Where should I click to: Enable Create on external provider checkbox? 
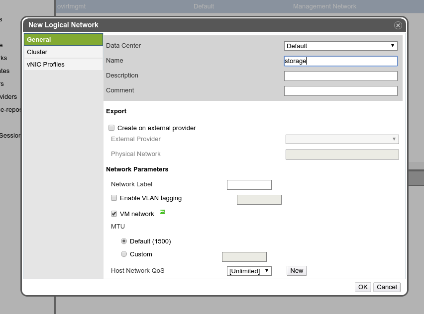point(111,128)
